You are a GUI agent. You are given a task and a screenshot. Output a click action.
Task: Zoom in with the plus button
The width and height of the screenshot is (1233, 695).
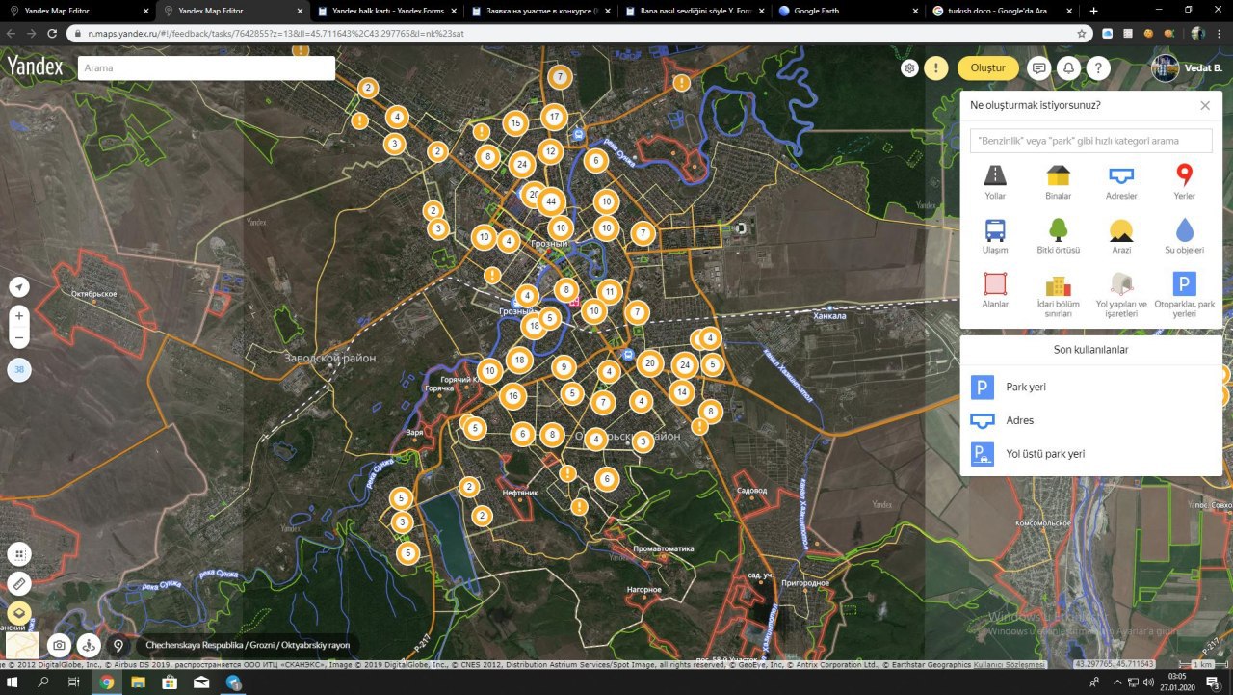tap(19, 316)
